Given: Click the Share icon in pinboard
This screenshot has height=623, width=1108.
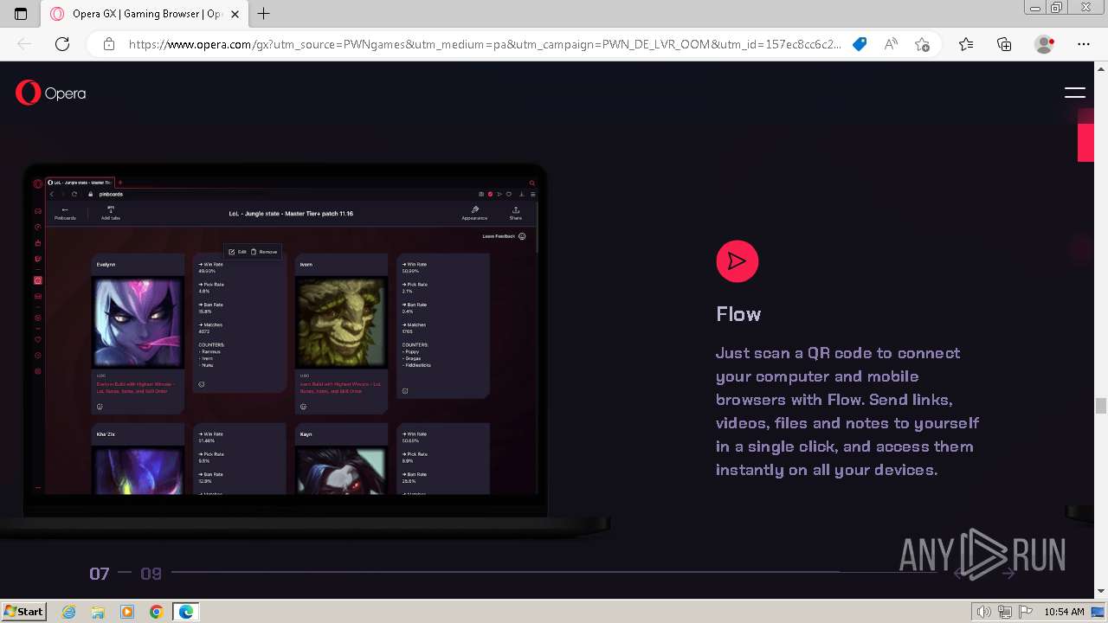Looking at the screenshot, I should coord(516,213).
